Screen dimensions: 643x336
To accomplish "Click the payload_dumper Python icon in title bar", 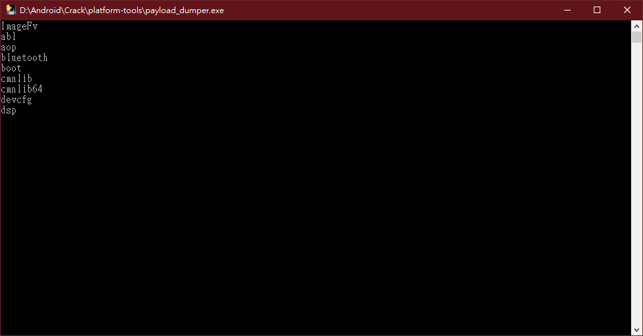I will [x=11, y=10].
